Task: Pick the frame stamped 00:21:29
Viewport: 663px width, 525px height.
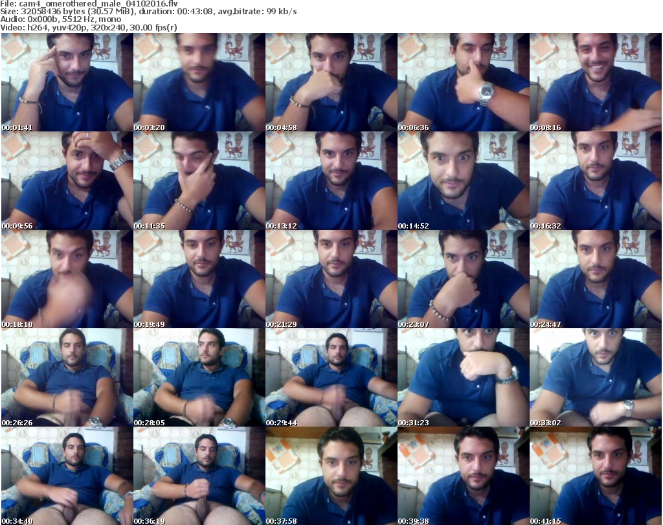Action: (x=331, y=279)
